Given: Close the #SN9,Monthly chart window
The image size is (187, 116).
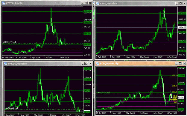Looking at the screenshot, I should 184,4.
